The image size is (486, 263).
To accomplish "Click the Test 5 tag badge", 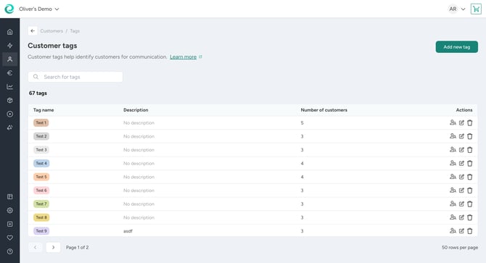I will coord(41,177).
